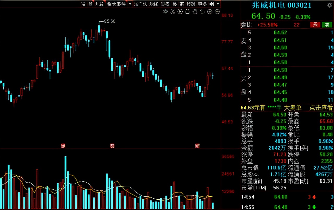The image size is (334, 210).
Task: Select buy level 4 price 64.45
Action: [x=280, y=92]
